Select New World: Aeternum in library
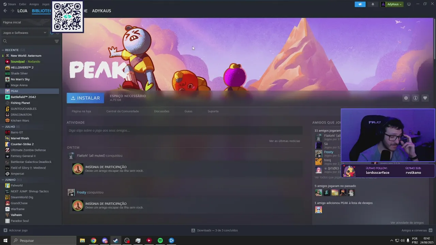The height and width of the screenshot is (245, 436). click(26, 55)
